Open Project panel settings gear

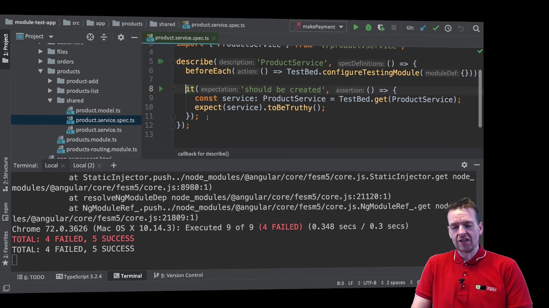pos(121,37)
